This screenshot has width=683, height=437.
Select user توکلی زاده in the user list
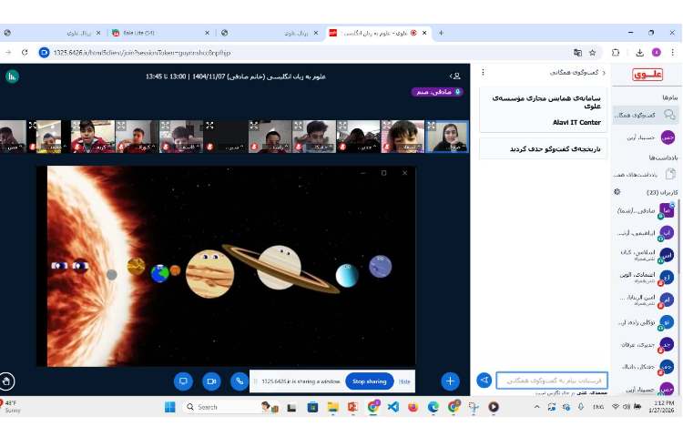pos(646,322)
